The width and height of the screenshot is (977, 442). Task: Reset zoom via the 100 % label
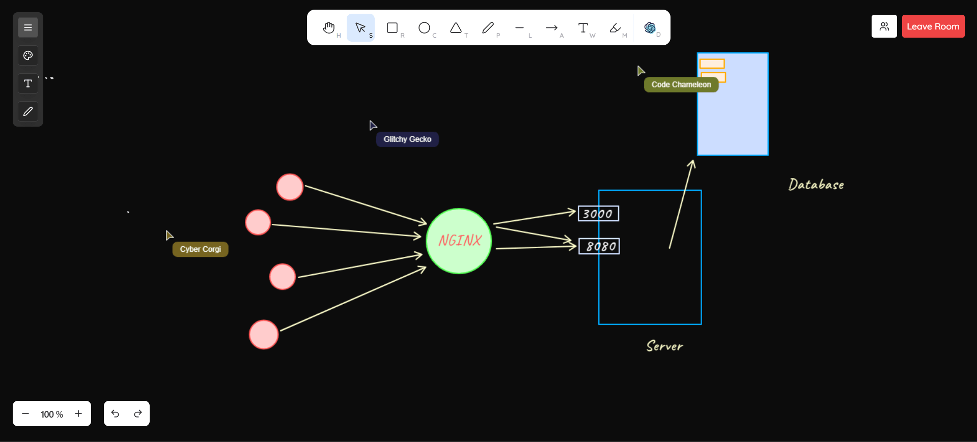52,415
